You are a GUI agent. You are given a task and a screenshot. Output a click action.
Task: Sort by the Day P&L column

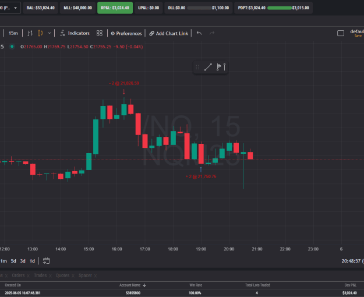pos(350,285)
